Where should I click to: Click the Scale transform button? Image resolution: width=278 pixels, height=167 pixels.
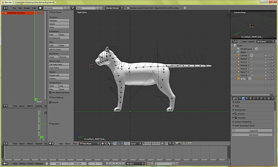click(59, 27)
